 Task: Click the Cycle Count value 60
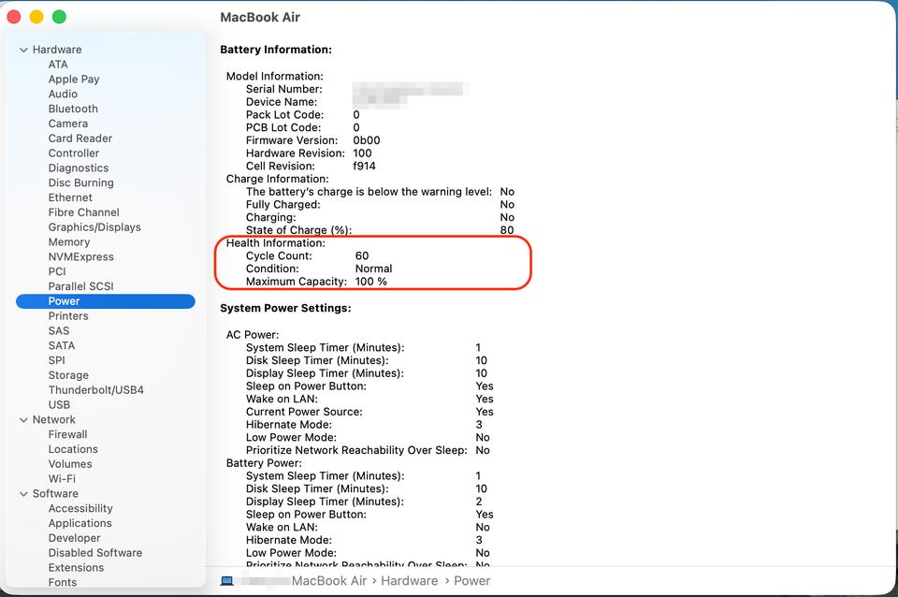click(x=362, y=256)
